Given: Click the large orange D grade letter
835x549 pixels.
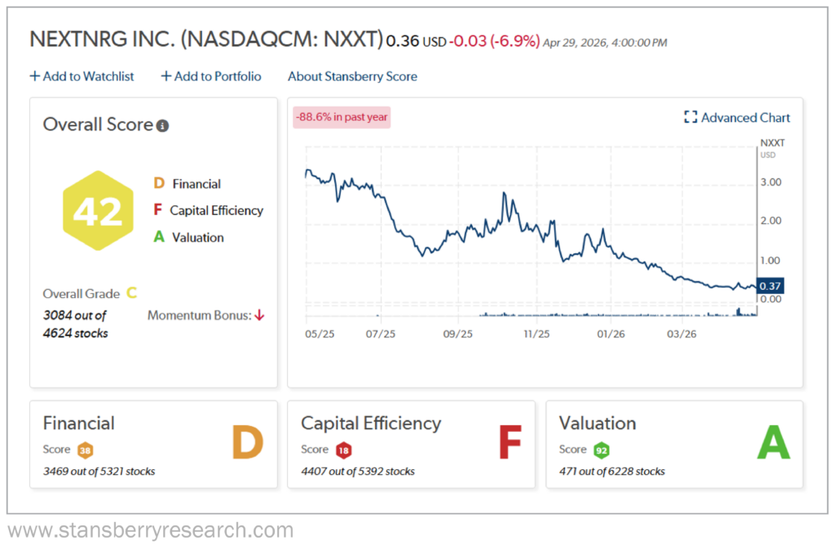Looking at the screenshot, I should (x=248, y=442).
